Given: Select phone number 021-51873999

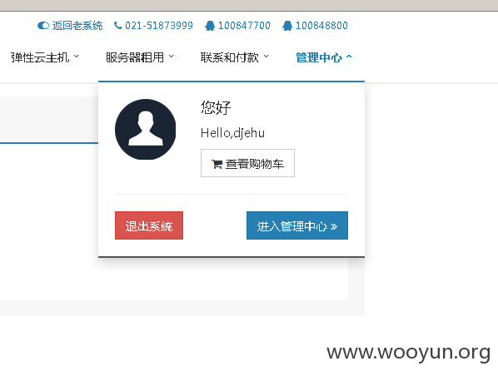Looking at the screenshot, I should click(159, 26).
